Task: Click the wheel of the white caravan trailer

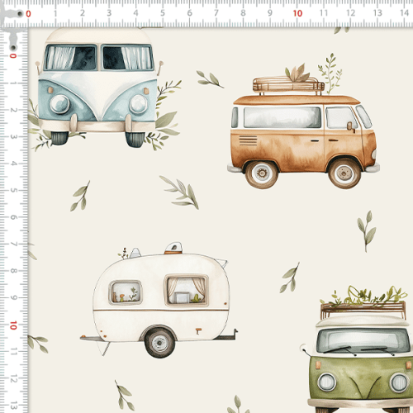Action: tap(160, 343)
